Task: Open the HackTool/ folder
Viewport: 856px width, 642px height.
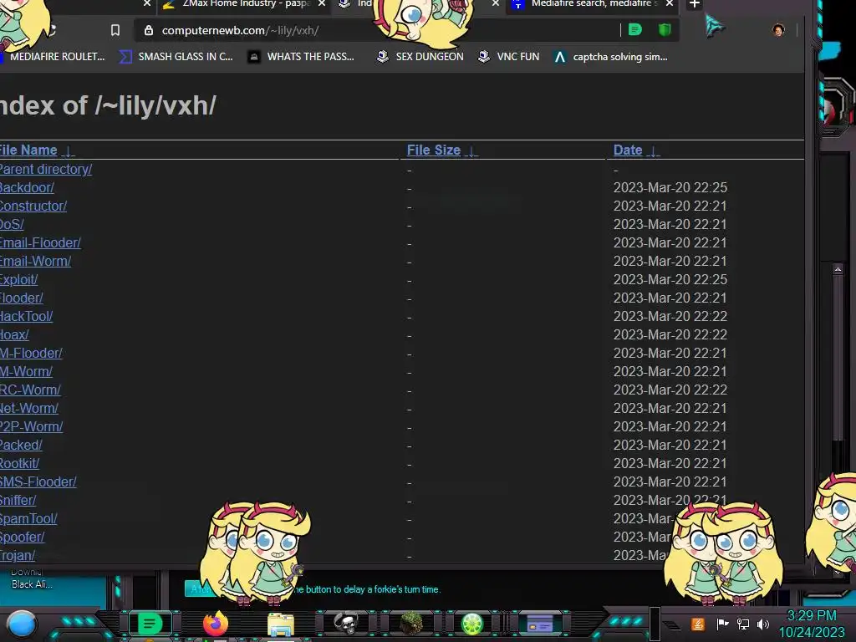Action: [26, 316]
